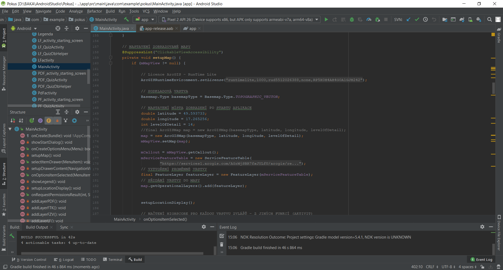Open the Analyze menu
Viewport: 503px width, 270px height.
tap(76, 11)
